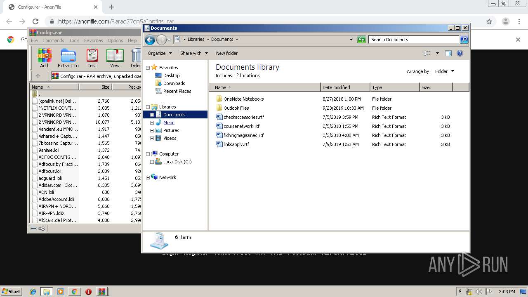Click the Explorer refresh address button

361,40
